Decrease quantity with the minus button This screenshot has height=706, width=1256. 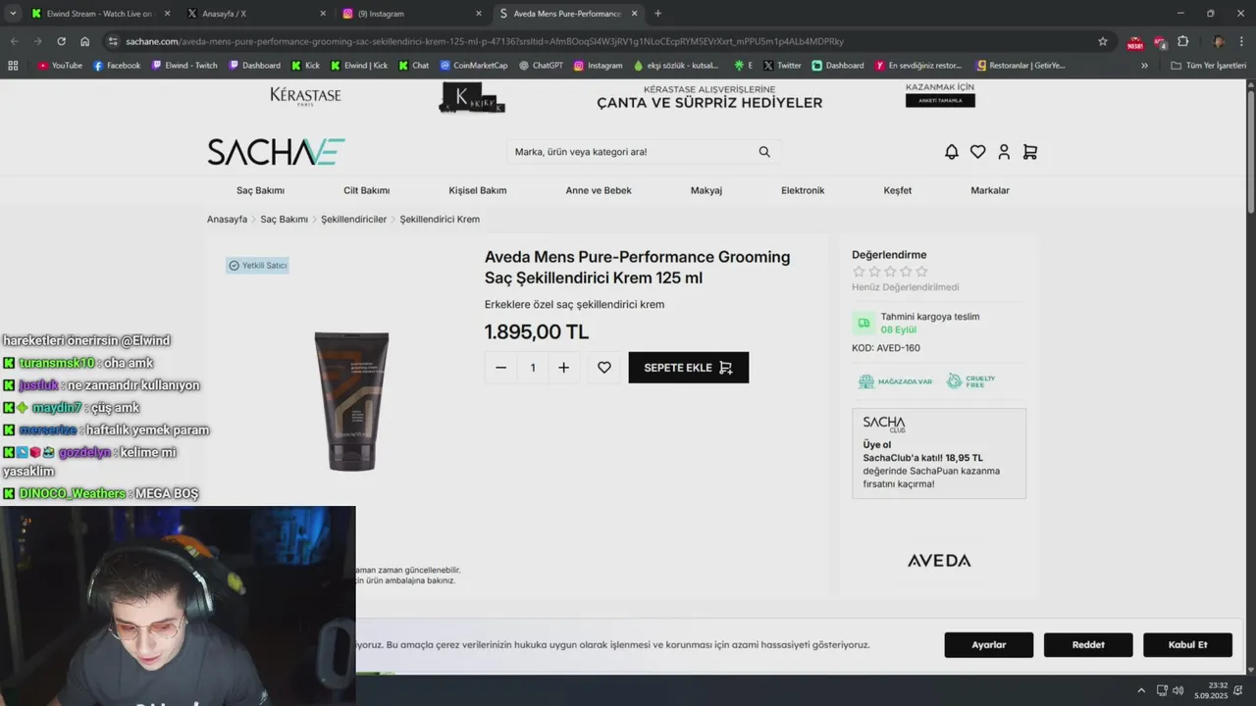tap(500, 368)
